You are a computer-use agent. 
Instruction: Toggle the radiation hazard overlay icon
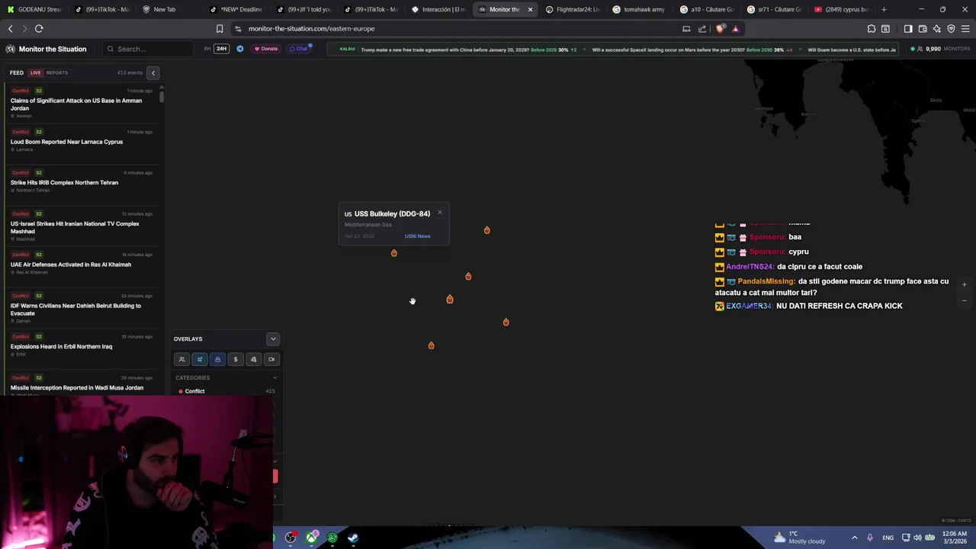pyautogui.click(x=254, y=359)
